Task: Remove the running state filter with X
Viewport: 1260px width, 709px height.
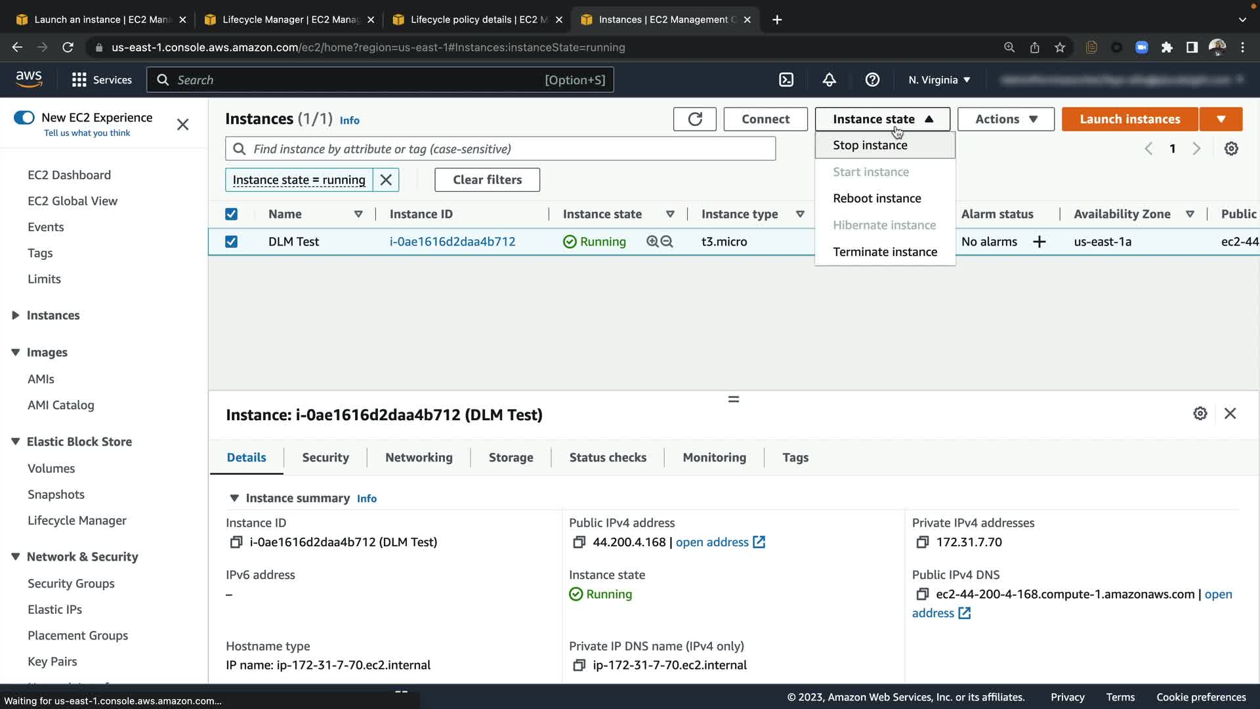Action: 386,180
